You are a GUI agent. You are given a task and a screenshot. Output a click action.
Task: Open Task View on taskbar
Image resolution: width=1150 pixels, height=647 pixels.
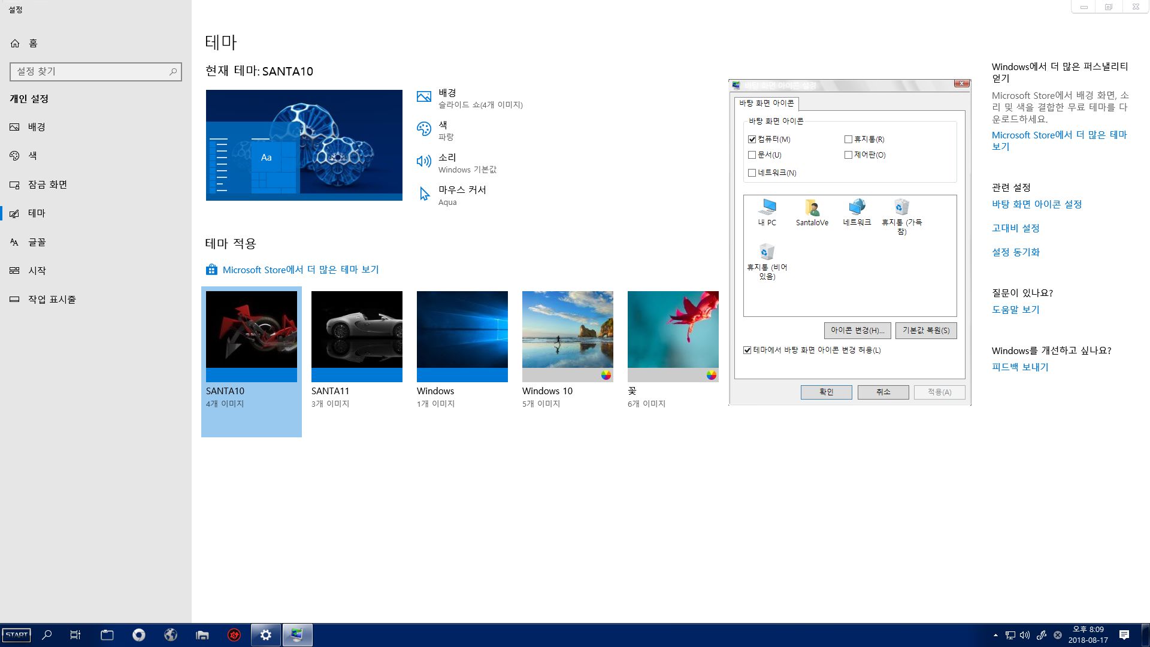[75, 635]
